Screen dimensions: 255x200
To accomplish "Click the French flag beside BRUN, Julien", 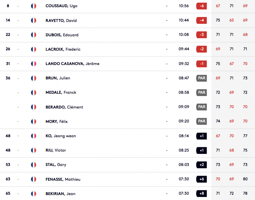I will 33,78.
